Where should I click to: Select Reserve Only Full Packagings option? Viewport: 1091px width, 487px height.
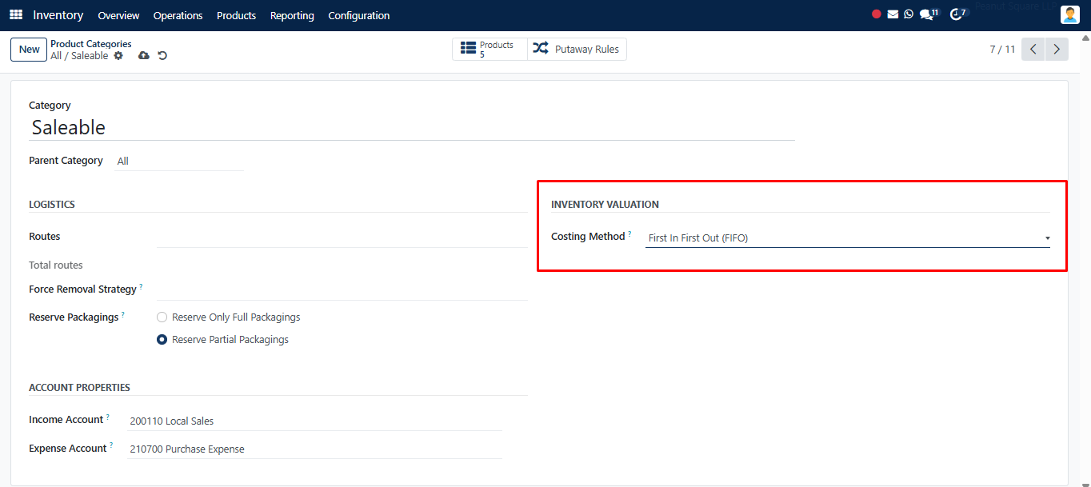[162, 317]
